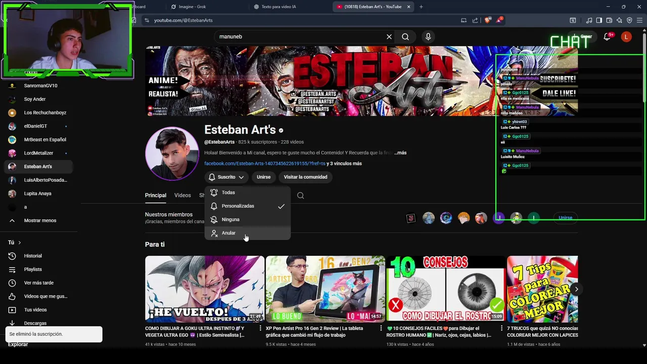
Task: Open the ¡He Vuelto! Goku video thumbnail
Action: click(205, 289)
